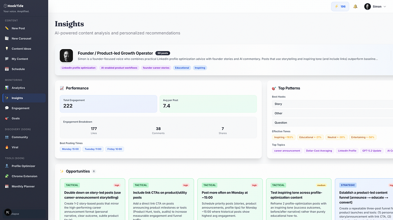
Task: Click the Avg per Post 7.4 stat box
Action: coord(208,104)
